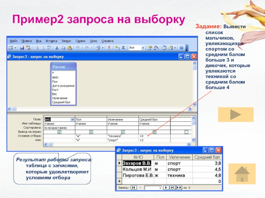The image size is (265, 198).
Task: Click the Print Preview icon
Action: (42, 48)
